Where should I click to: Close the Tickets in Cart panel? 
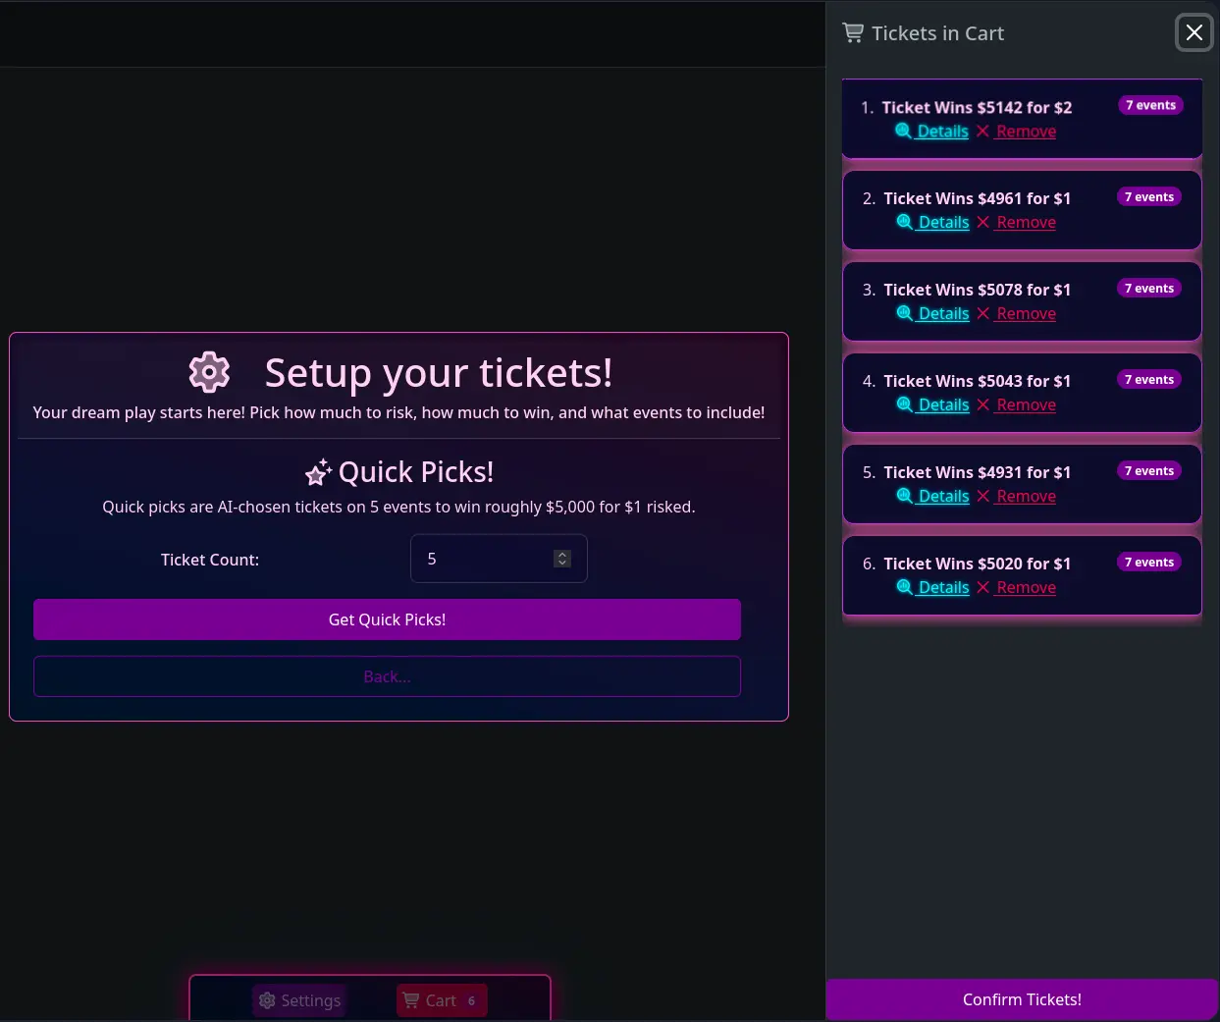point(1194,33)
